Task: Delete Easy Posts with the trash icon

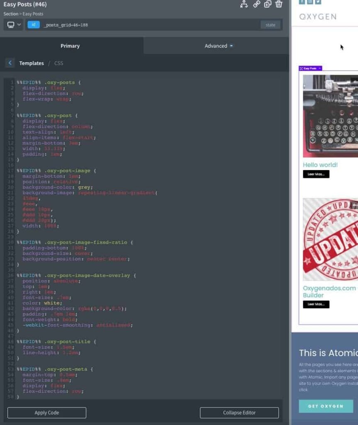Action: 279,4
